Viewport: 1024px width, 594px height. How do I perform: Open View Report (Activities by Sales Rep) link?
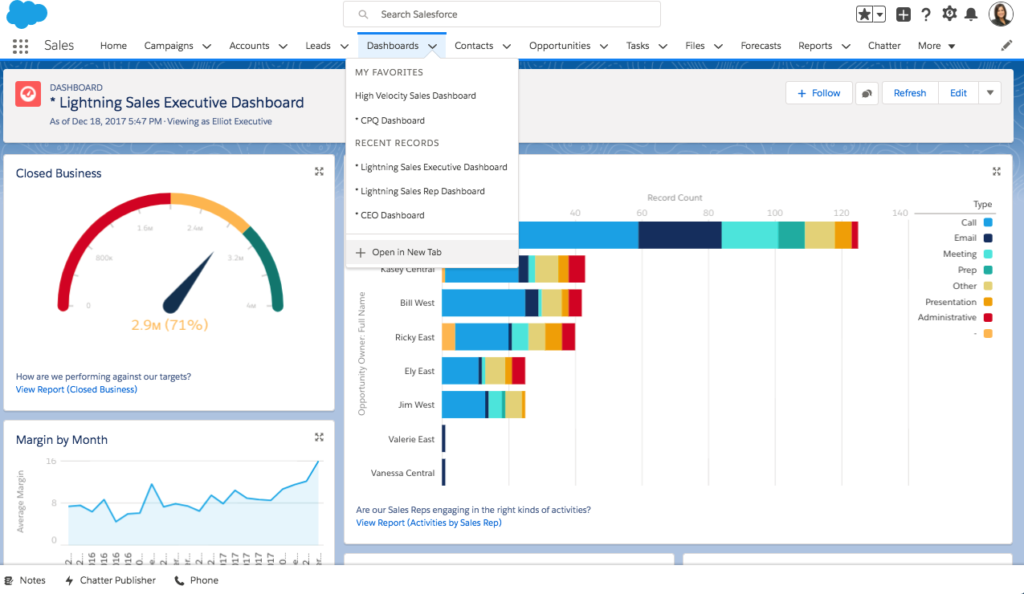click(429, 523)
